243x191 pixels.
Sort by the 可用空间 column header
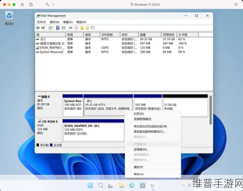[x=169, y=35]
